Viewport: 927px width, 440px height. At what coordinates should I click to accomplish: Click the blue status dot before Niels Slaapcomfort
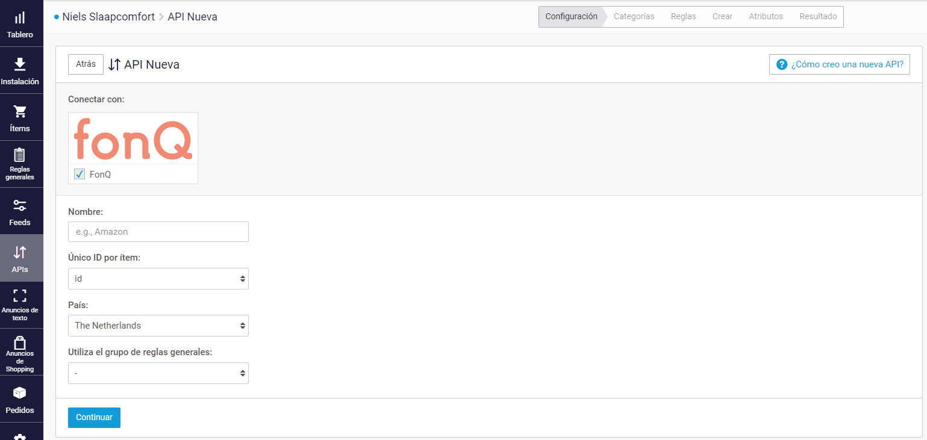point(57,17)
